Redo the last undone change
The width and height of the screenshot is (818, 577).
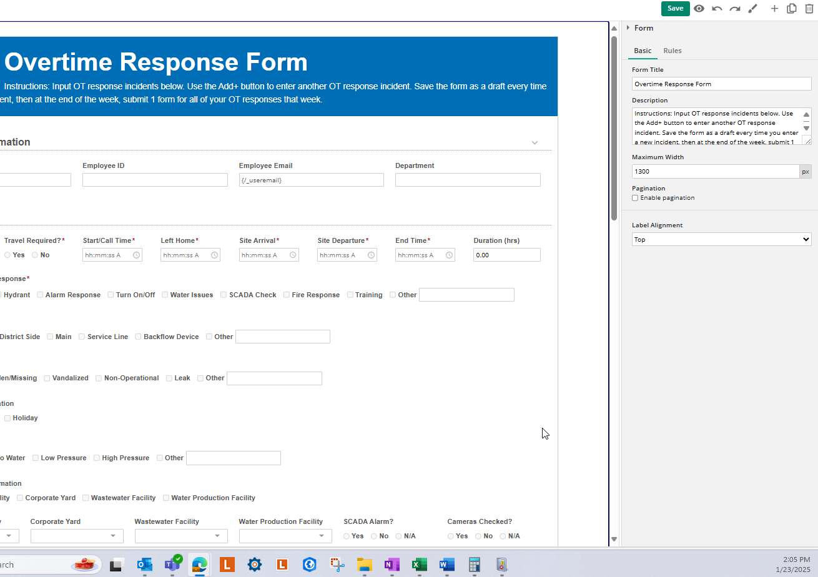[735, 9]
